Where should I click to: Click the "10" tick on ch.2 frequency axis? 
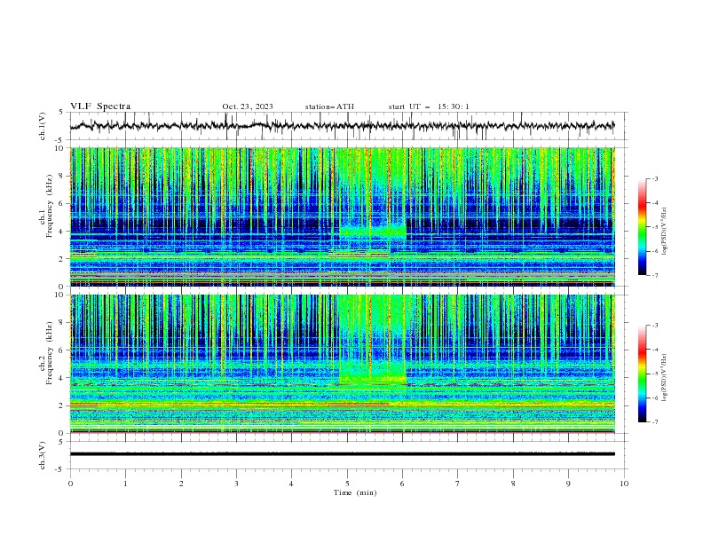click(x=59, y=295)
